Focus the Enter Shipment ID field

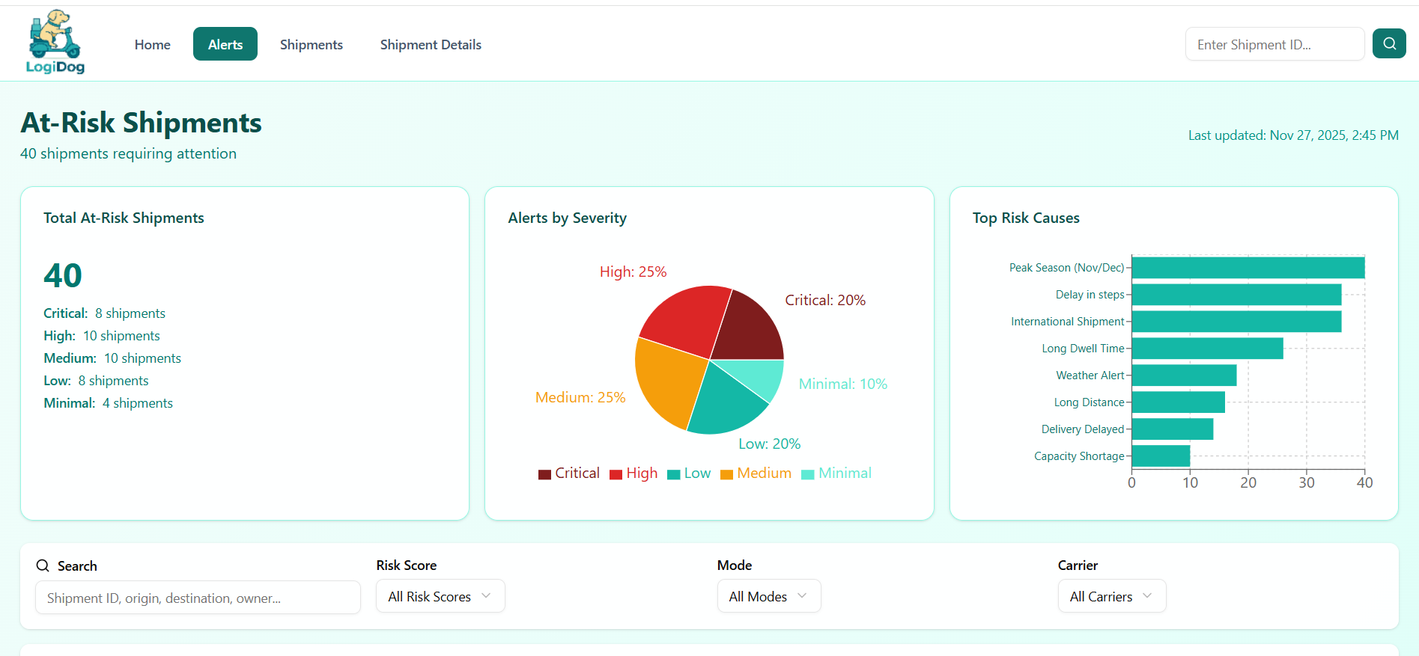[x=1274, y=44]
